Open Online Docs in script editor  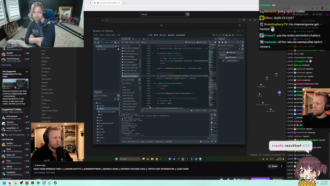[190, 42]
